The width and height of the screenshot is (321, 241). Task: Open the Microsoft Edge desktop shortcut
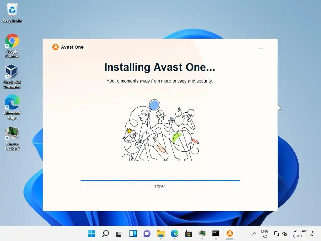(x=12, y=107)
